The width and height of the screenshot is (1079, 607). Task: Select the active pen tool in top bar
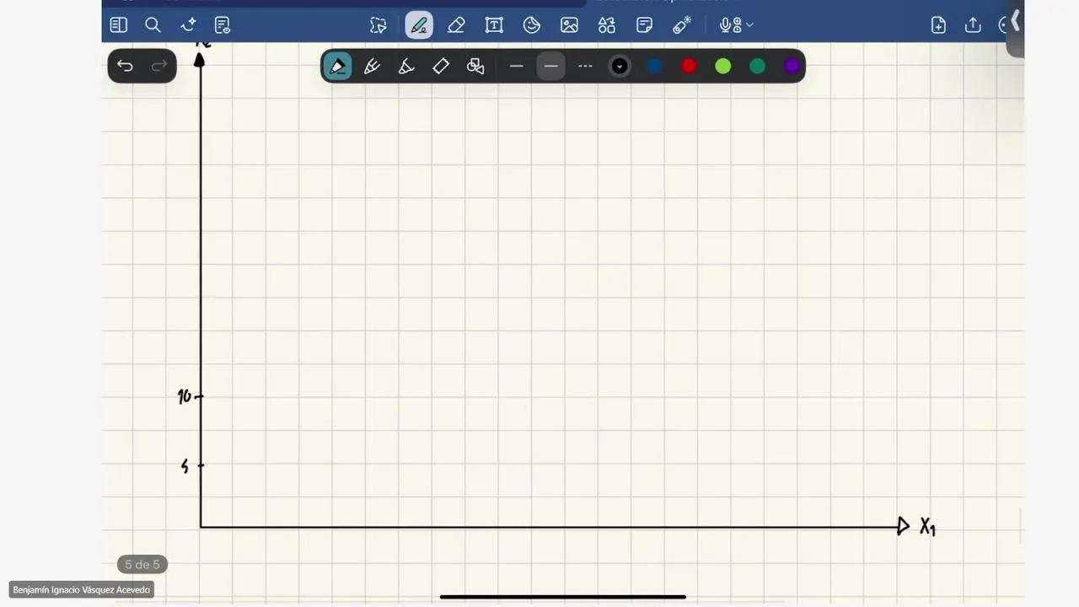pos(419,25)
